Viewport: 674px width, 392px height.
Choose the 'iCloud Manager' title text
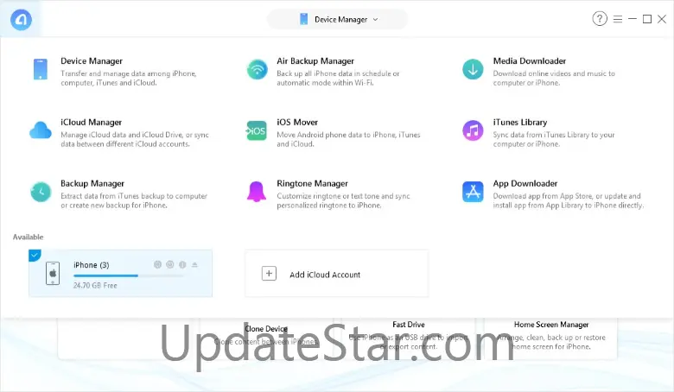pyautogui.click(x=91, y=123)
